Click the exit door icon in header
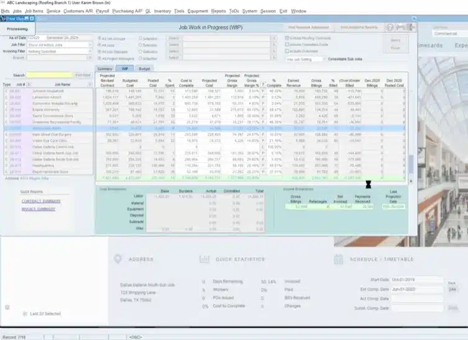 (411, 28)
